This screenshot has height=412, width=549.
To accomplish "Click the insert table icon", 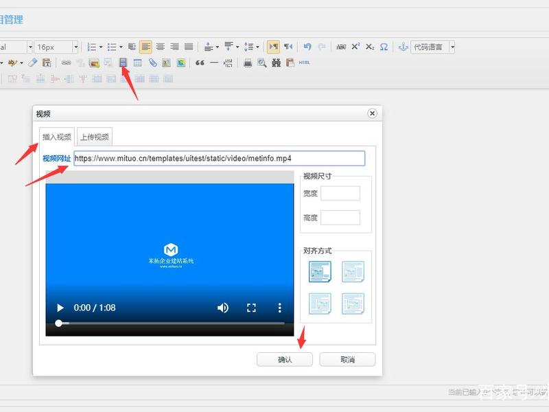I will pyautogui.click(x=138, y=62).
